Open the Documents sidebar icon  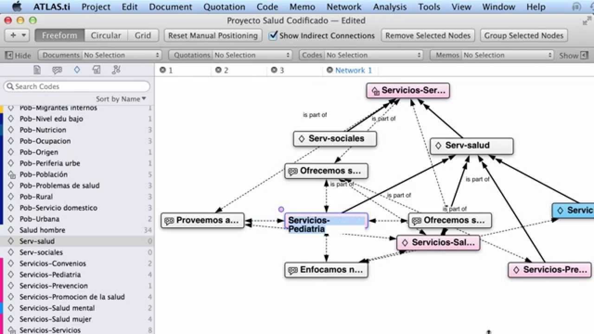pos(37,70)
